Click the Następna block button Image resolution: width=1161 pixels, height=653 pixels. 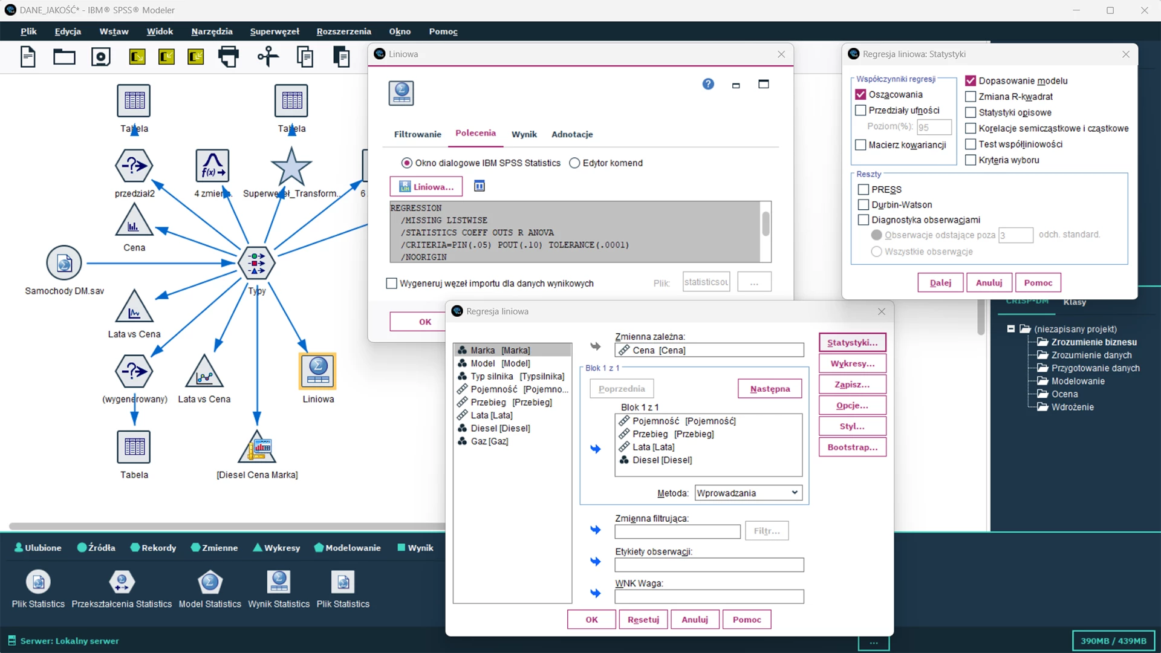pyautogui.click(x=770, y=389)
